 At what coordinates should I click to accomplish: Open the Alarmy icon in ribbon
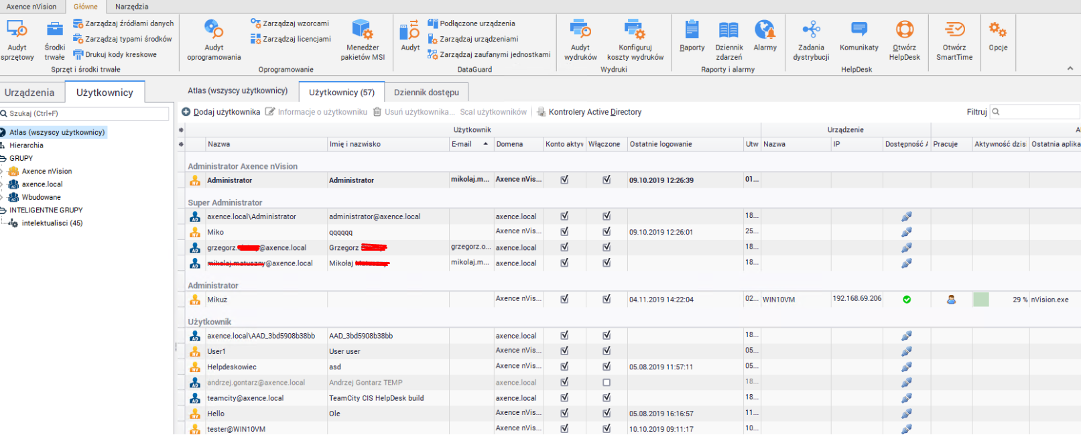[x=765, y=31]
